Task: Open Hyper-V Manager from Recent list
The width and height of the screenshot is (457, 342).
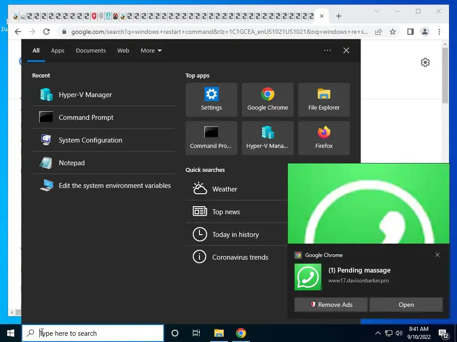Action: [104, 95]
